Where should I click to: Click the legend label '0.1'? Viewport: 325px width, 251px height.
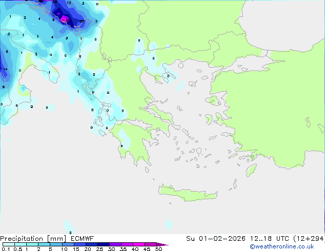tap(6, 249)
